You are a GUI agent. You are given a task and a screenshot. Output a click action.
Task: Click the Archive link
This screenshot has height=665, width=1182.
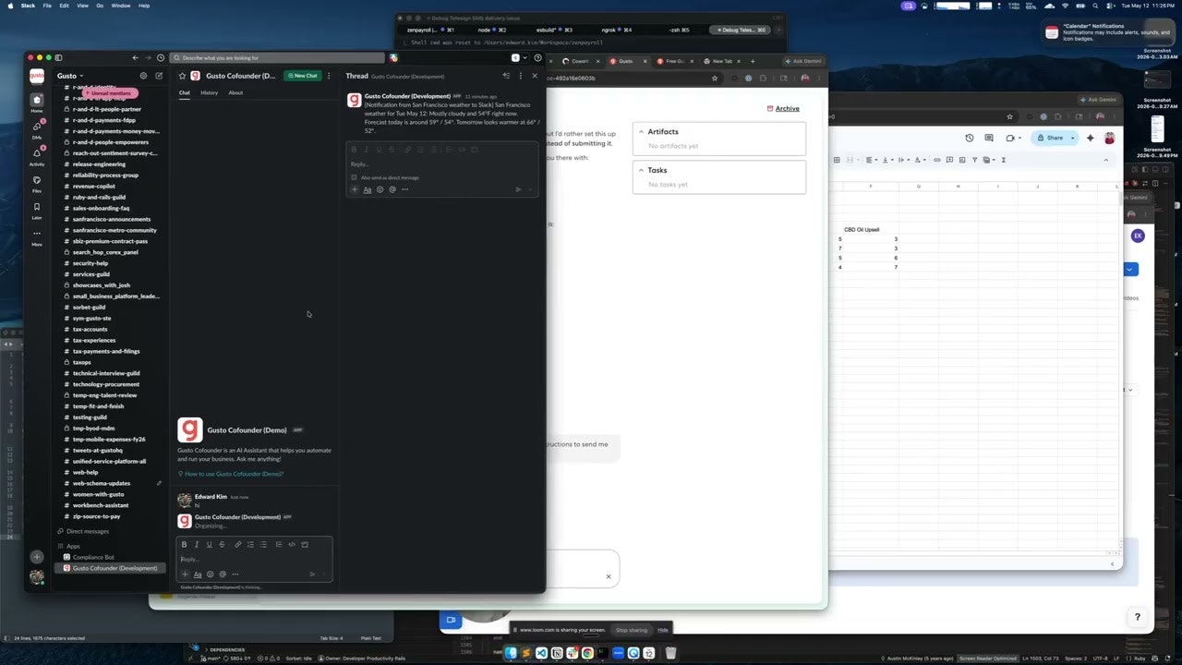coord(783,109)
